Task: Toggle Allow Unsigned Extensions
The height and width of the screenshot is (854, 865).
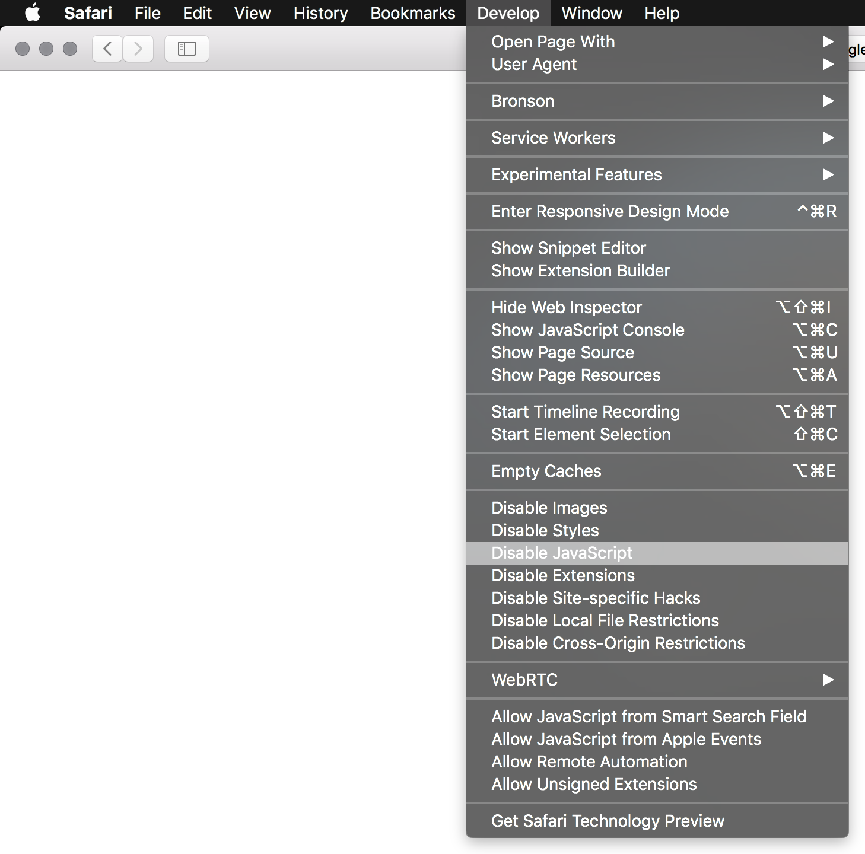Action: coord(657,784)
